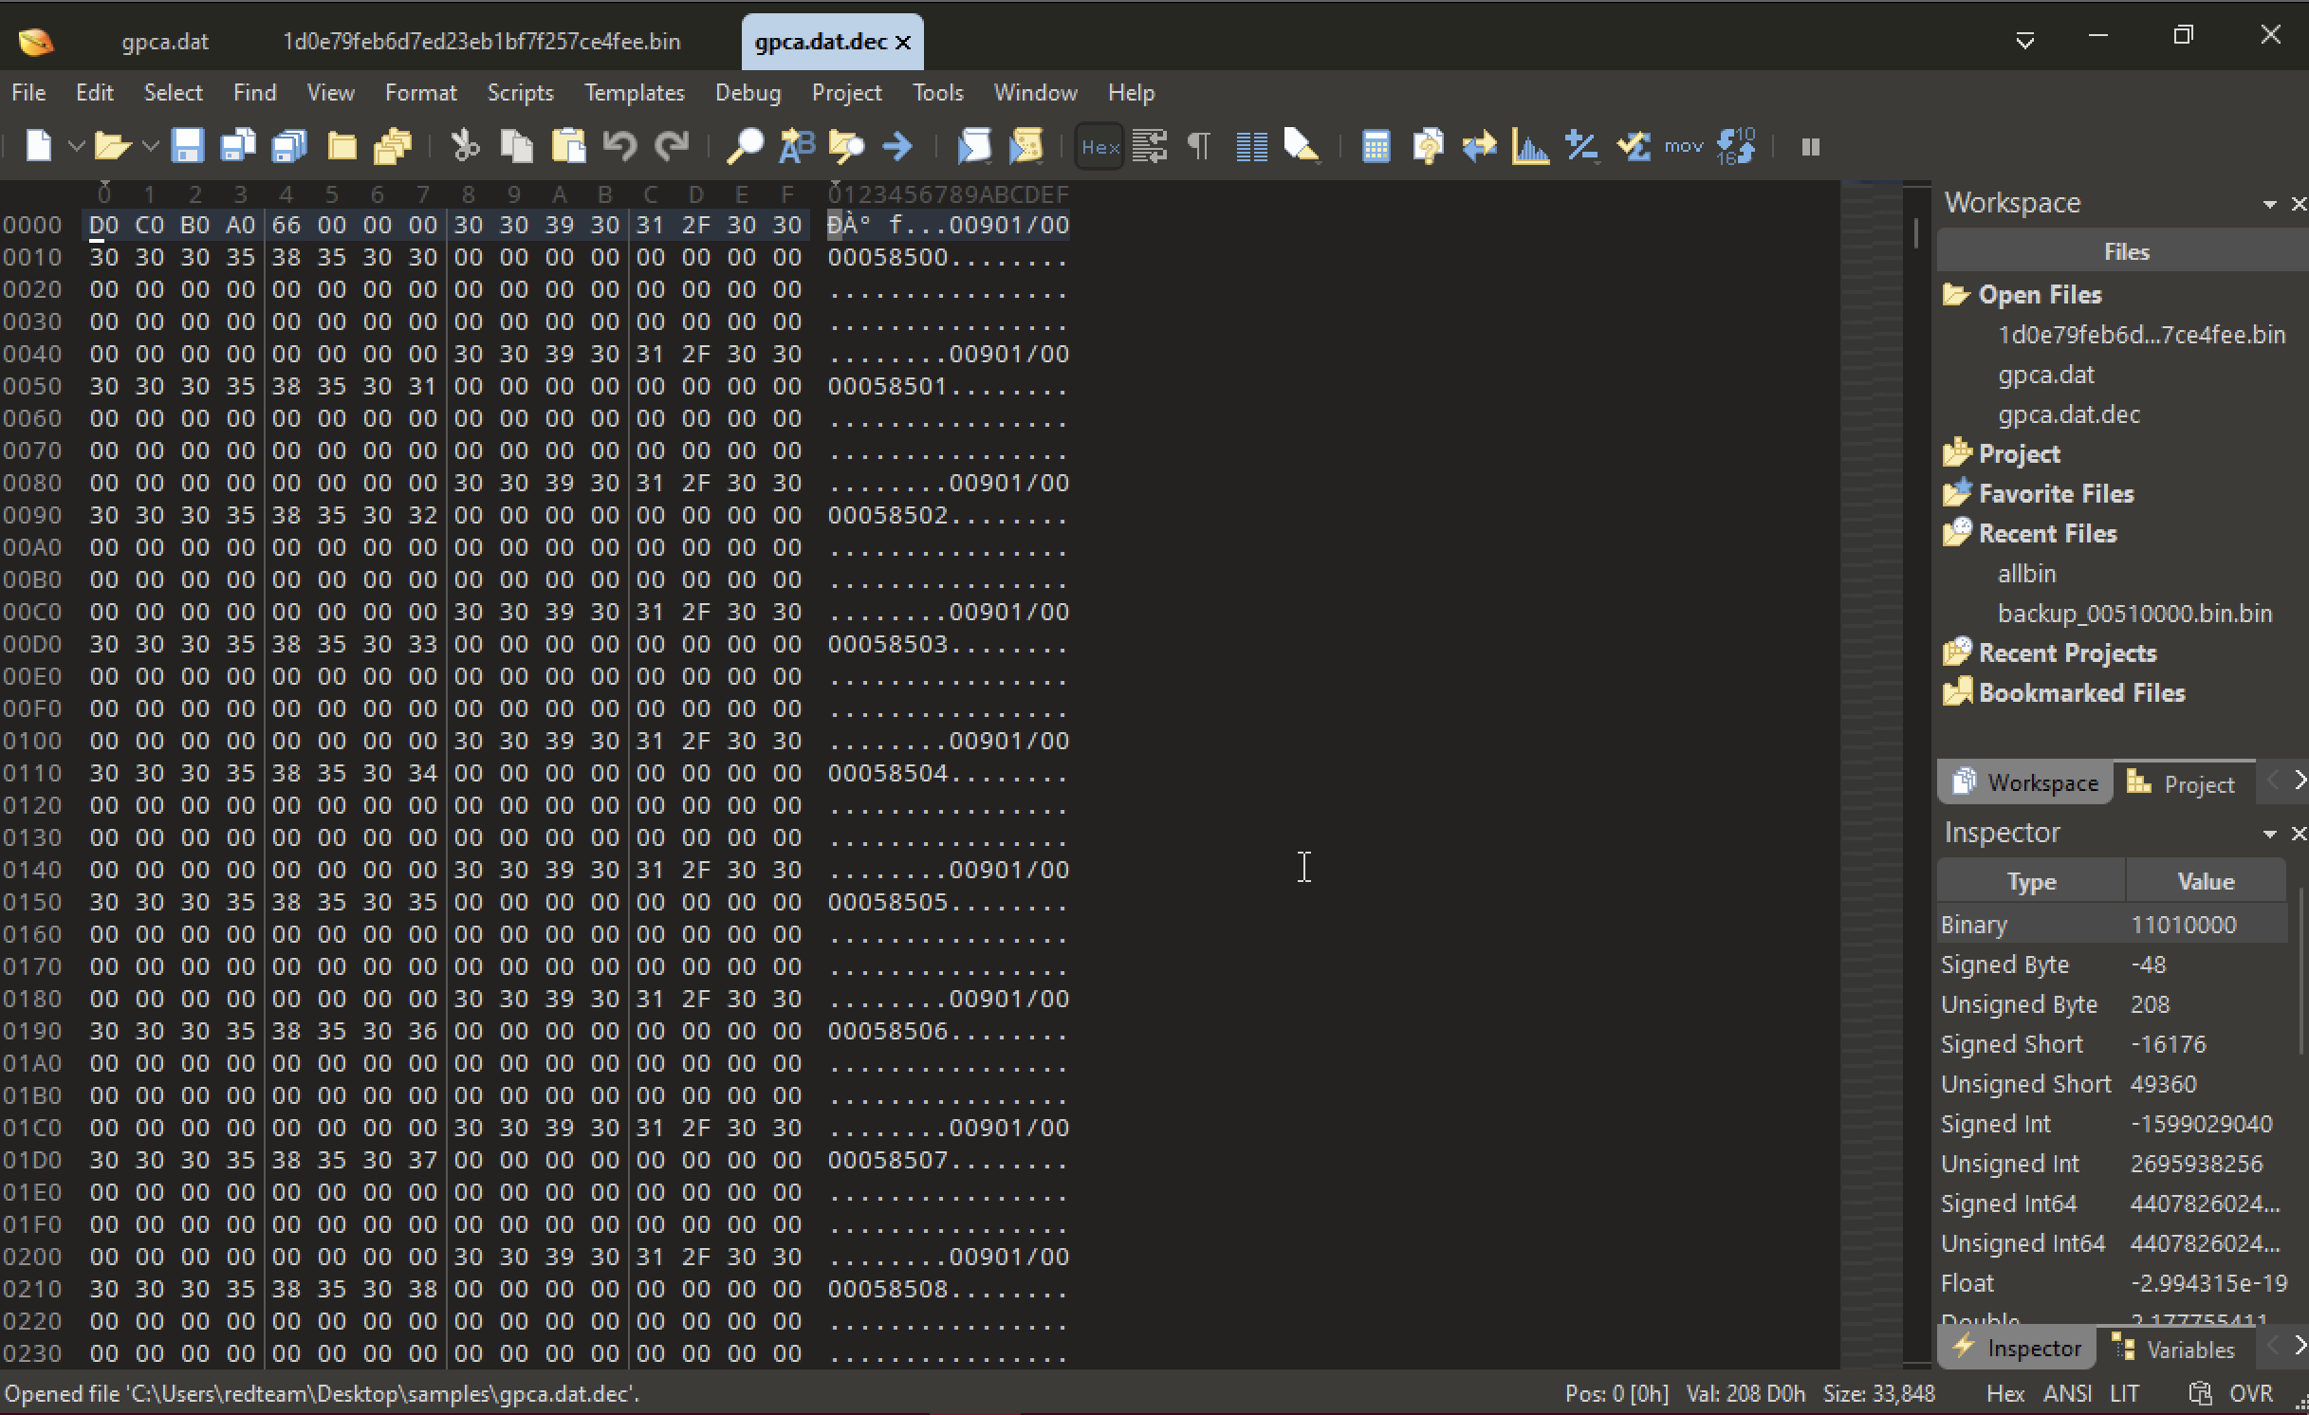This screenshot has height=1415, width=2309.
Task: Click the pause icon in toolbar
Action: pos(1810,147)
